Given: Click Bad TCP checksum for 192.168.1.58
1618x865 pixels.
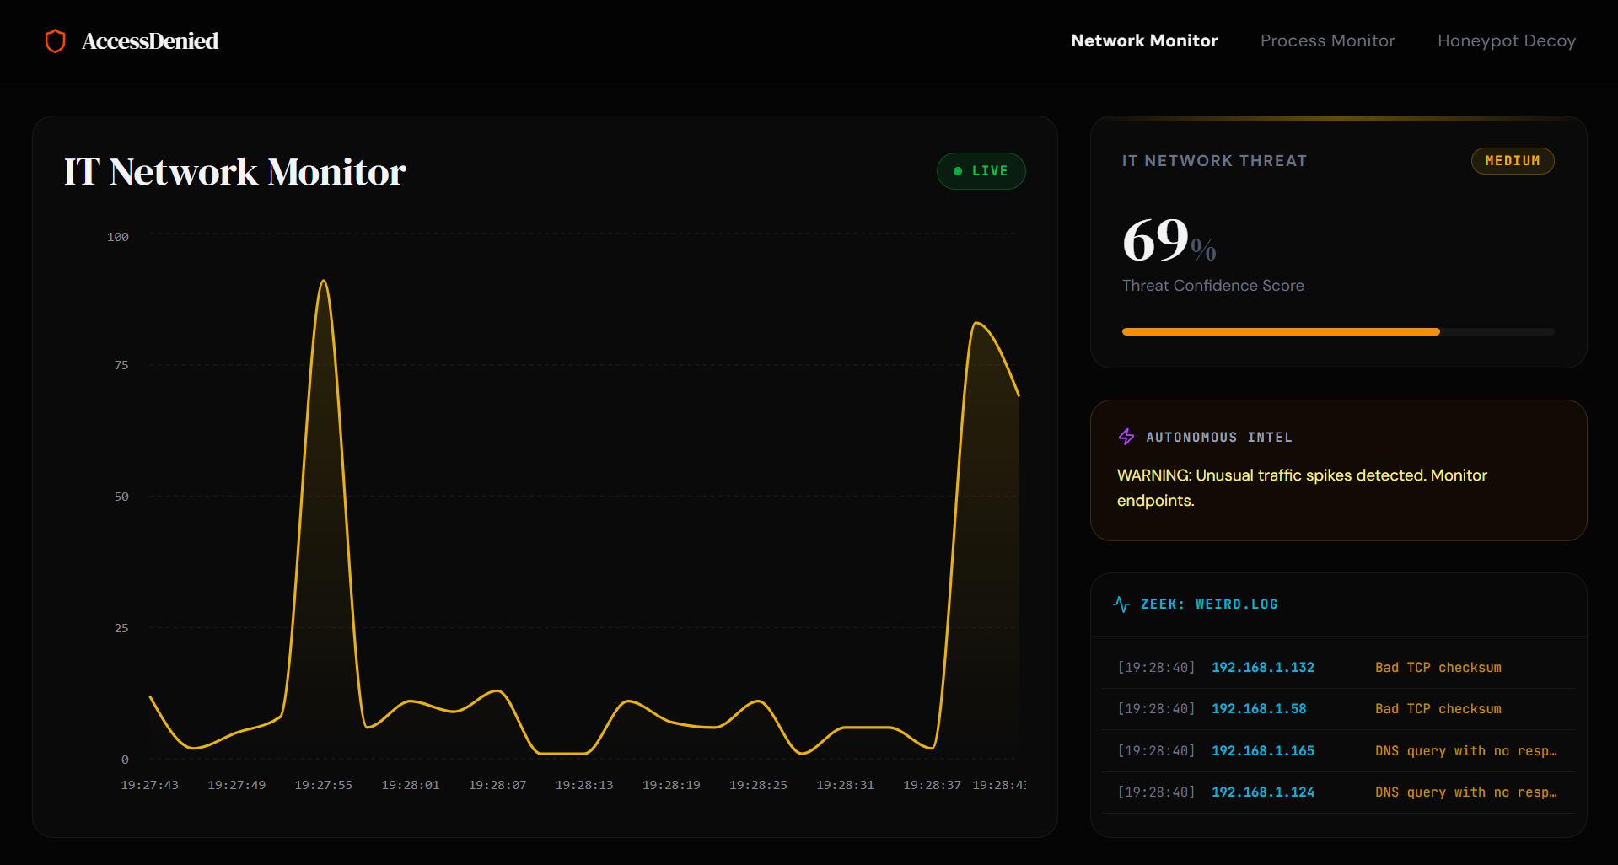Looking at the screenshot, I should point(1438,708).
